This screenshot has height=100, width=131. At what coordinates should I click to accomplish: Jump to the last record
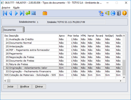pos(22,13)
